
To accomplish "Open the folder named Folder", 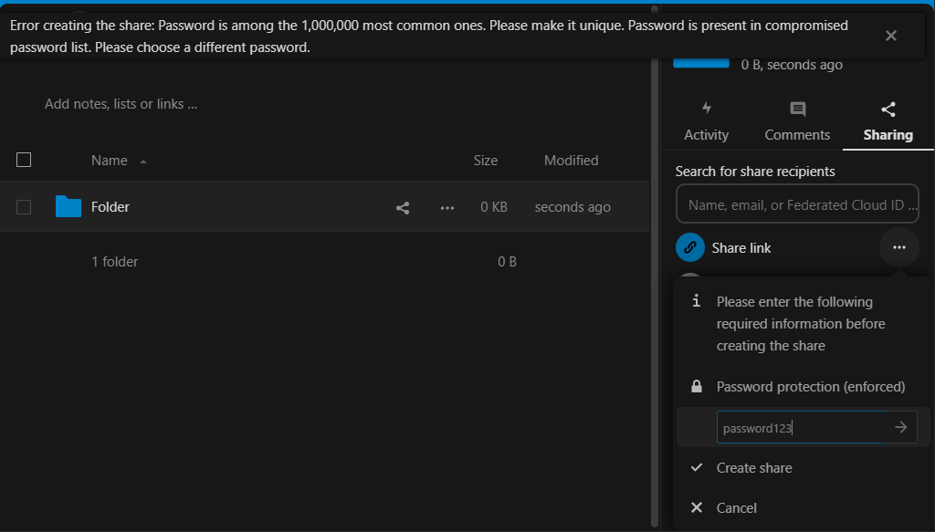I will [110, 207].
